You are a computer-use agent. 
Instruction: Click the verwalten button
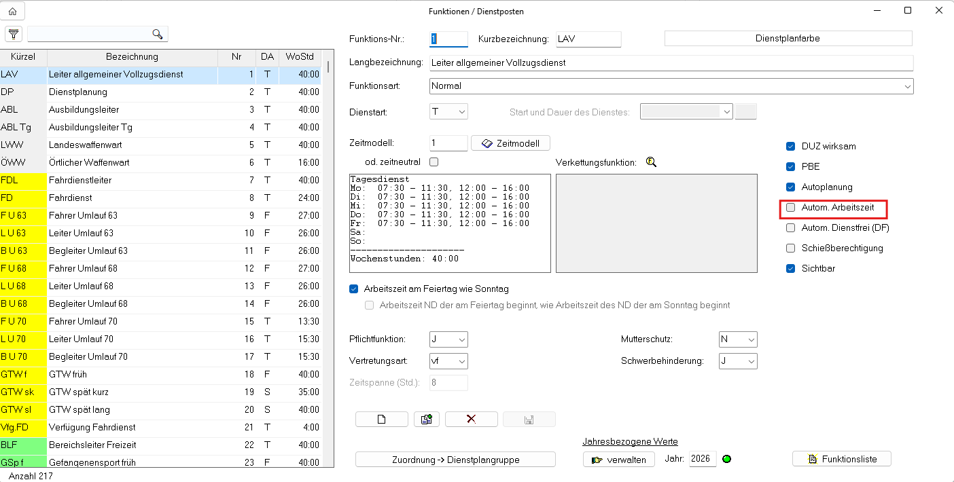(x=619, y=459)
